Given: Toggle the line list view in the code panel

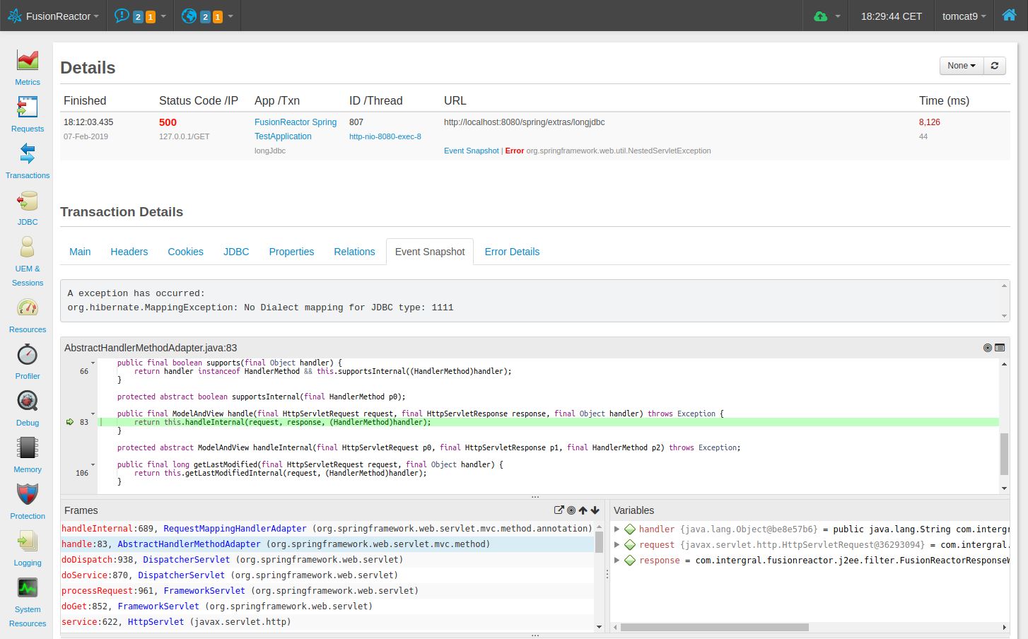Looking at the screenshot, I should point(999,348).
